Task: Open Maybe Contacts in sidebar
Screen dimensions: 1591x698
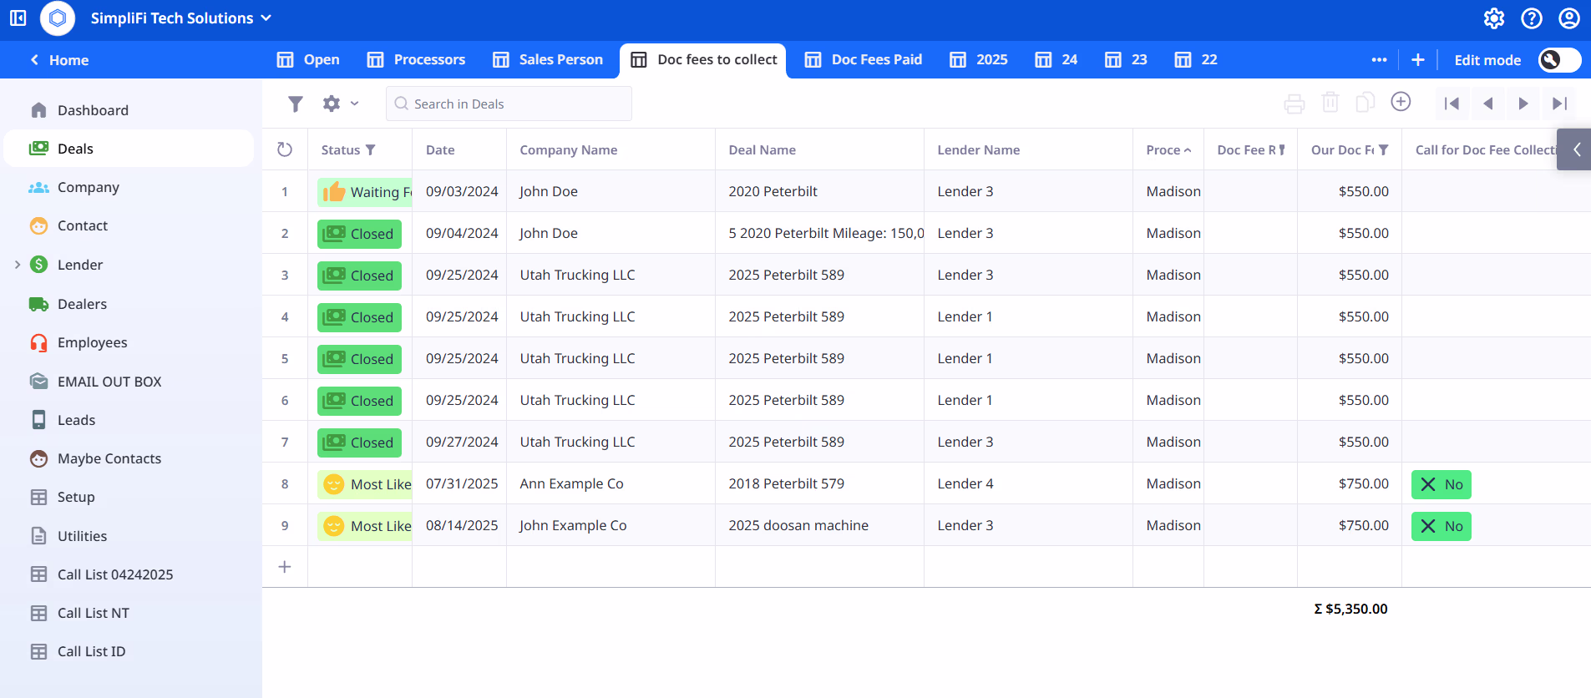Action: pos(129,458)
